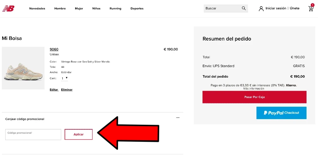Focus the Código promocional input field
The height and width of the screenshot is (159, 318).
[x=33, y=134]
